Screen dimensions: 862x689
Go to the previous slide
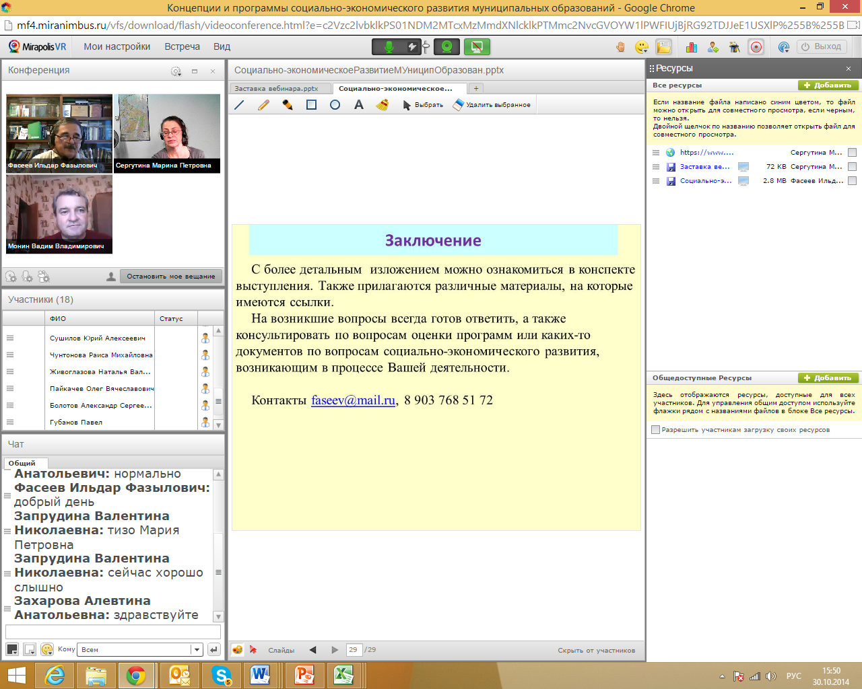click(x=312, y=650)
